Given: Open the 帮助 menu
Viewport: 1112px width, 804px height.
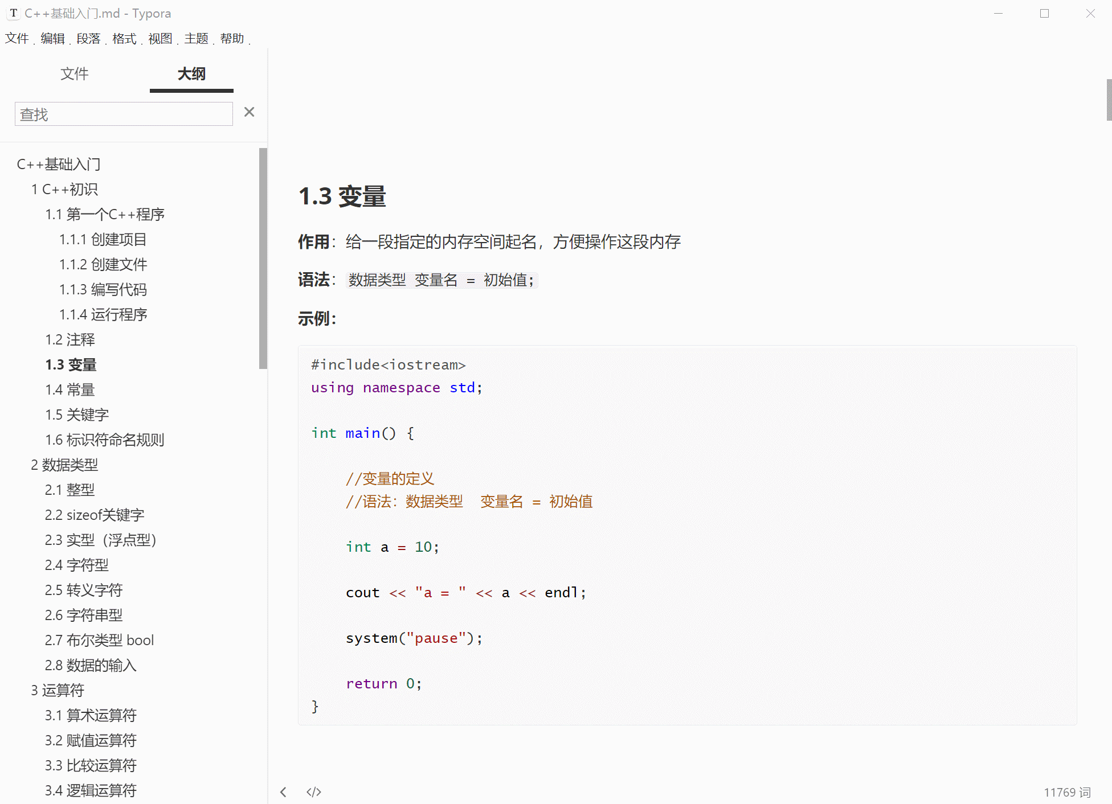Looking at the screenshot, I should click(x=232, y=38).
